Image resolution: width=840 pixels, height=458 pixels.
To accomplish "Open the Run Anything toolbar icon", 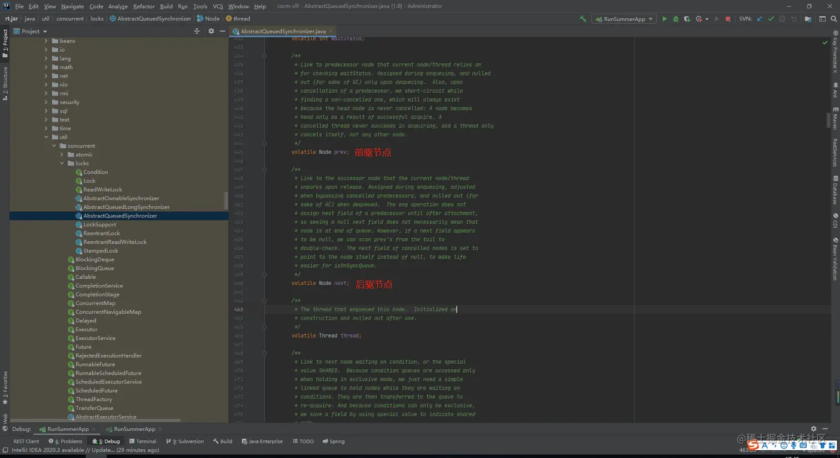I will click(822, 19).
